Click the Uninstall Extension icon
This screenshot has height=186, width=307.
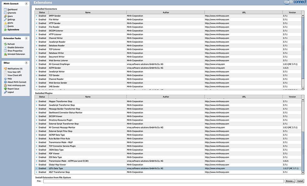[x=5, y=54]
